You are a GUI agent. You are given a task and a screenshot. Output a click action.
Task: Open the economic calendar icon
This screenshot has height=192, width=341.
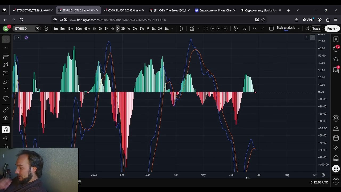pyautogui.click(x=336, y=138)
